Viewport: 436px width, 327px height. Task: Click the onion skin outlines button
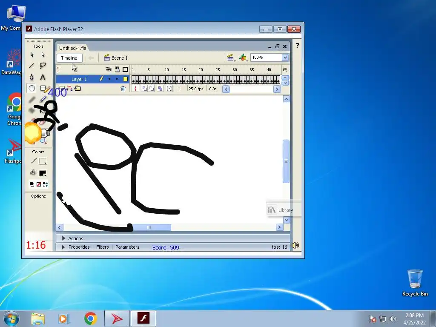(152, 89)
